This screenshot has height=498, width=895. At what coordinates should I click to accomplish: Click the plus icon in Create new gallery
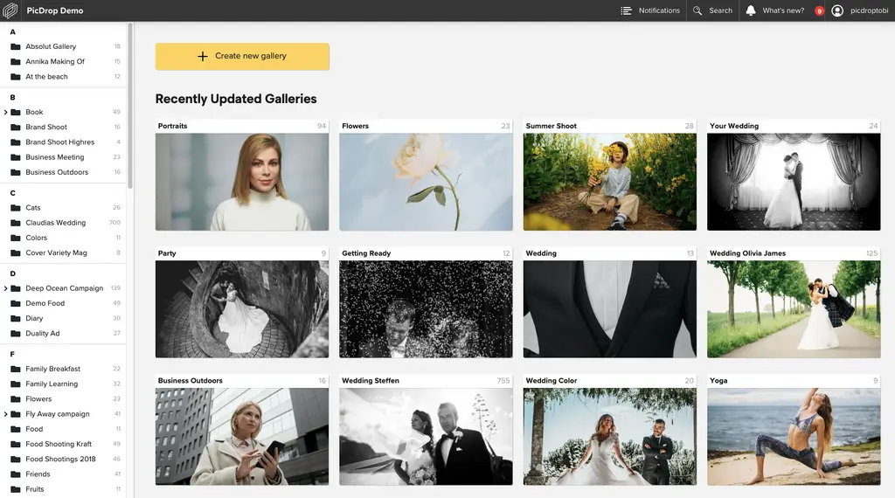point(202,56)
